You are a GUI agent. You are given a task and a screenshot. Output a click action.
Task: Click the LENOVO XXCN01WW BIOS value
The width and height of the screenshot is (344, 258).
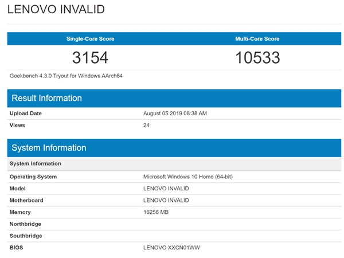point(171,248)
